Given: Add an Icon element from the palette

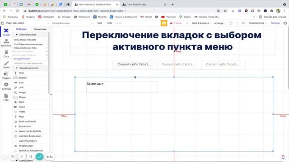Looking at the screenshot, I should pos(31,83).
